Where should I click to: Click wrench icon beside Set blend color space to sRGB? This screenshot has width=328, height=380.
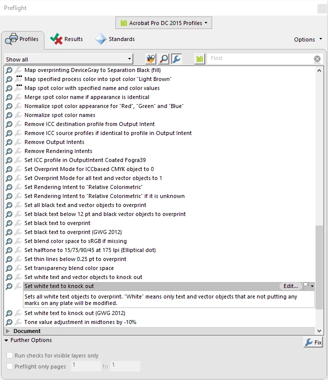pyautogui.click(x=18, y=241)
